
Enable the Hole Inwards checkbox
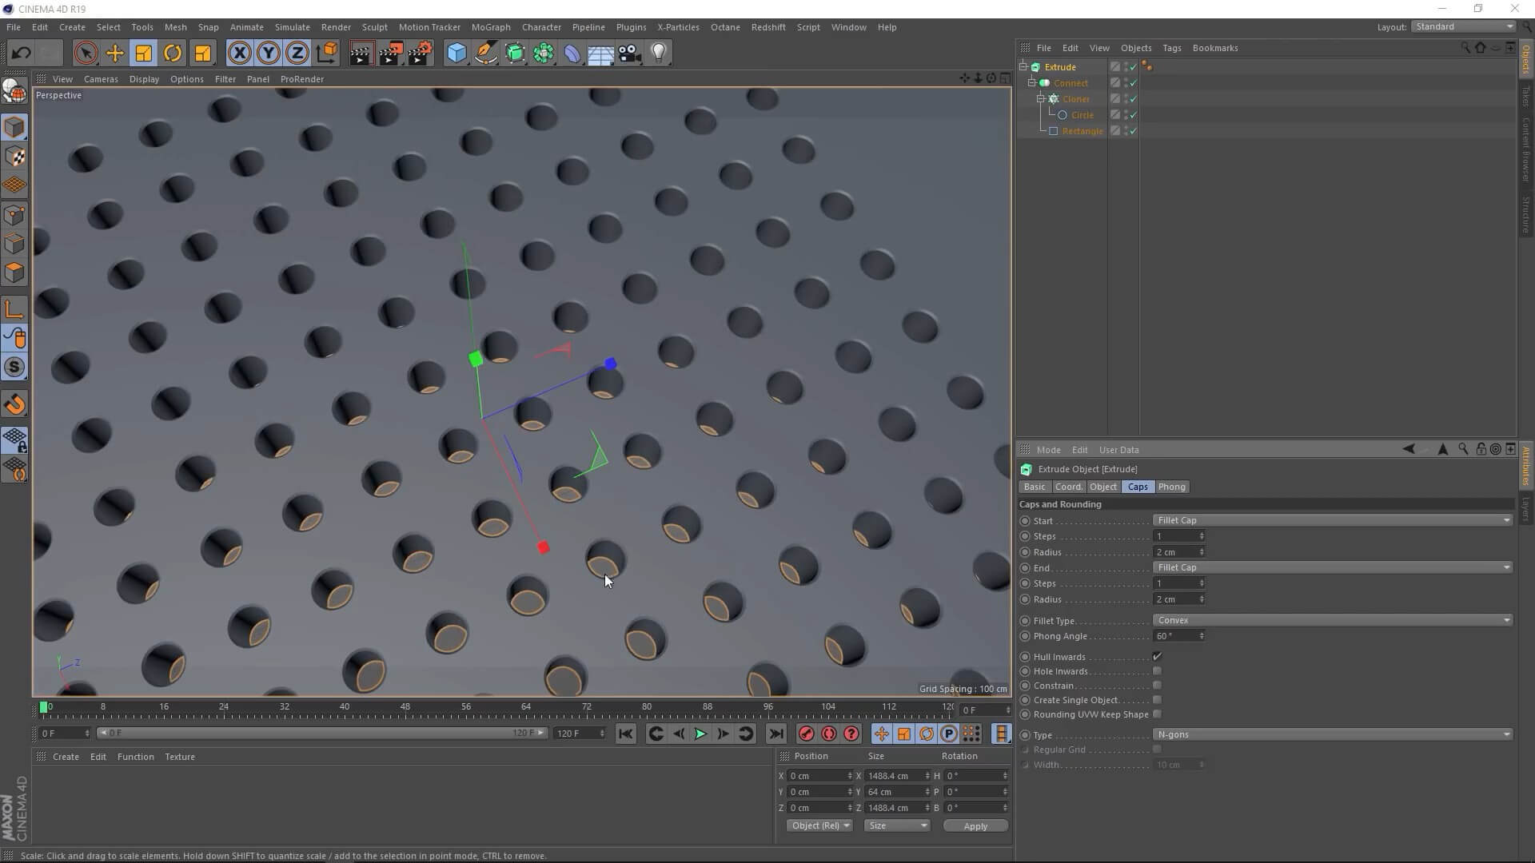click(1157, 671)
